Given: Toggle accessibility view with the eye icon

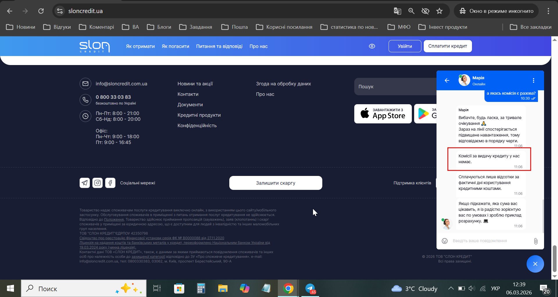Looking at the screenshot, I should coord(372,46).
